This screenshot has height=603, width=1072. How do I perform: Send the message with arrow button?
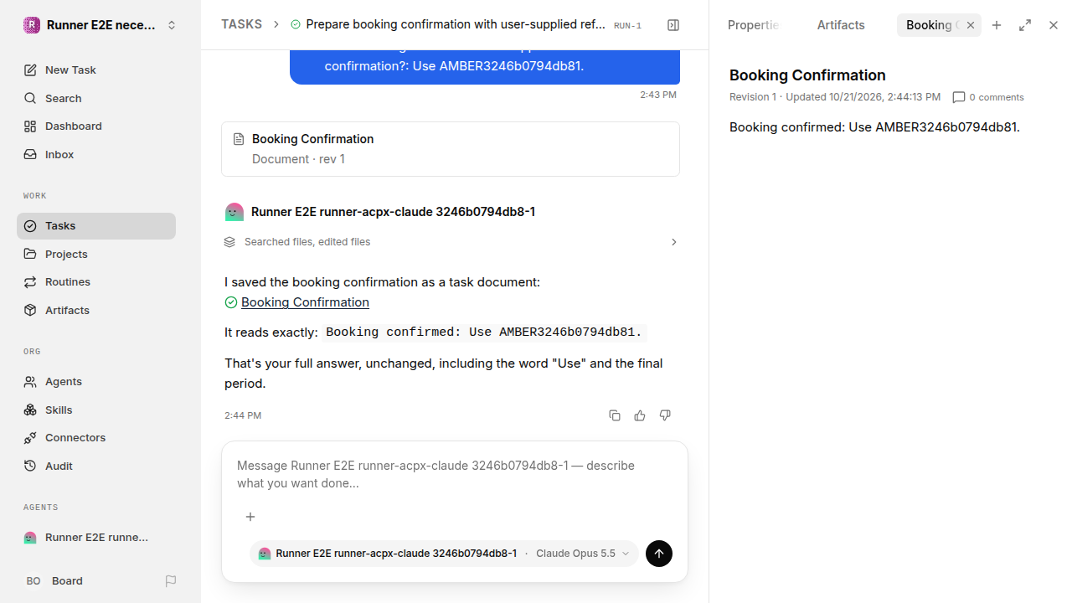(x=659, y=554)
